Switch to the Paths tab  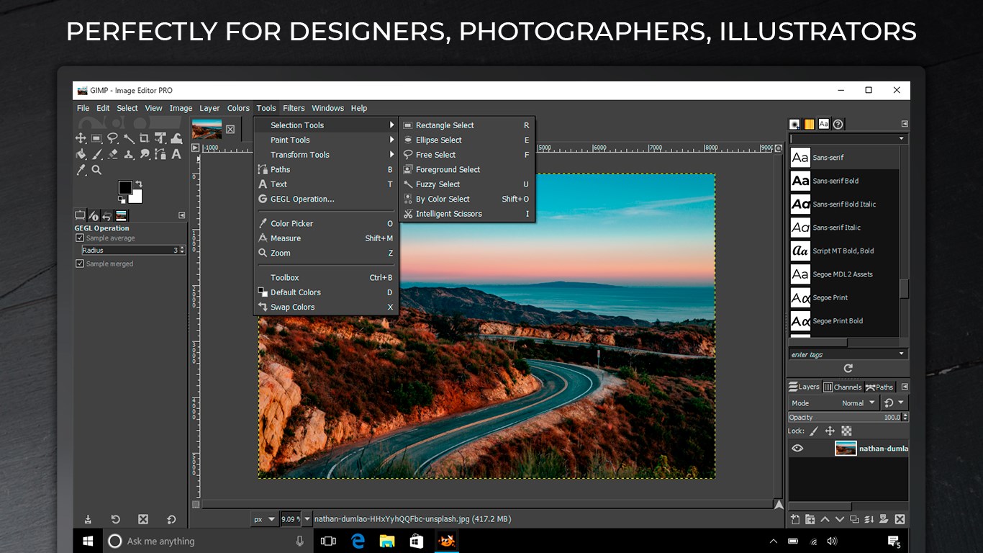click(879, 387)
